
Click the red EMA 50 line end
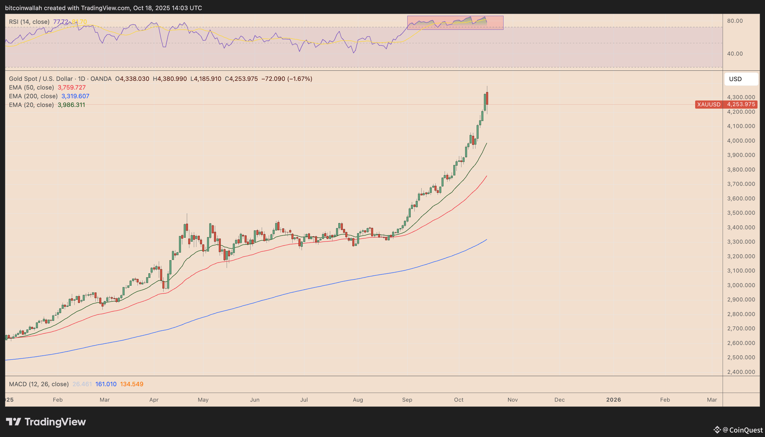(x=486, y=177)
